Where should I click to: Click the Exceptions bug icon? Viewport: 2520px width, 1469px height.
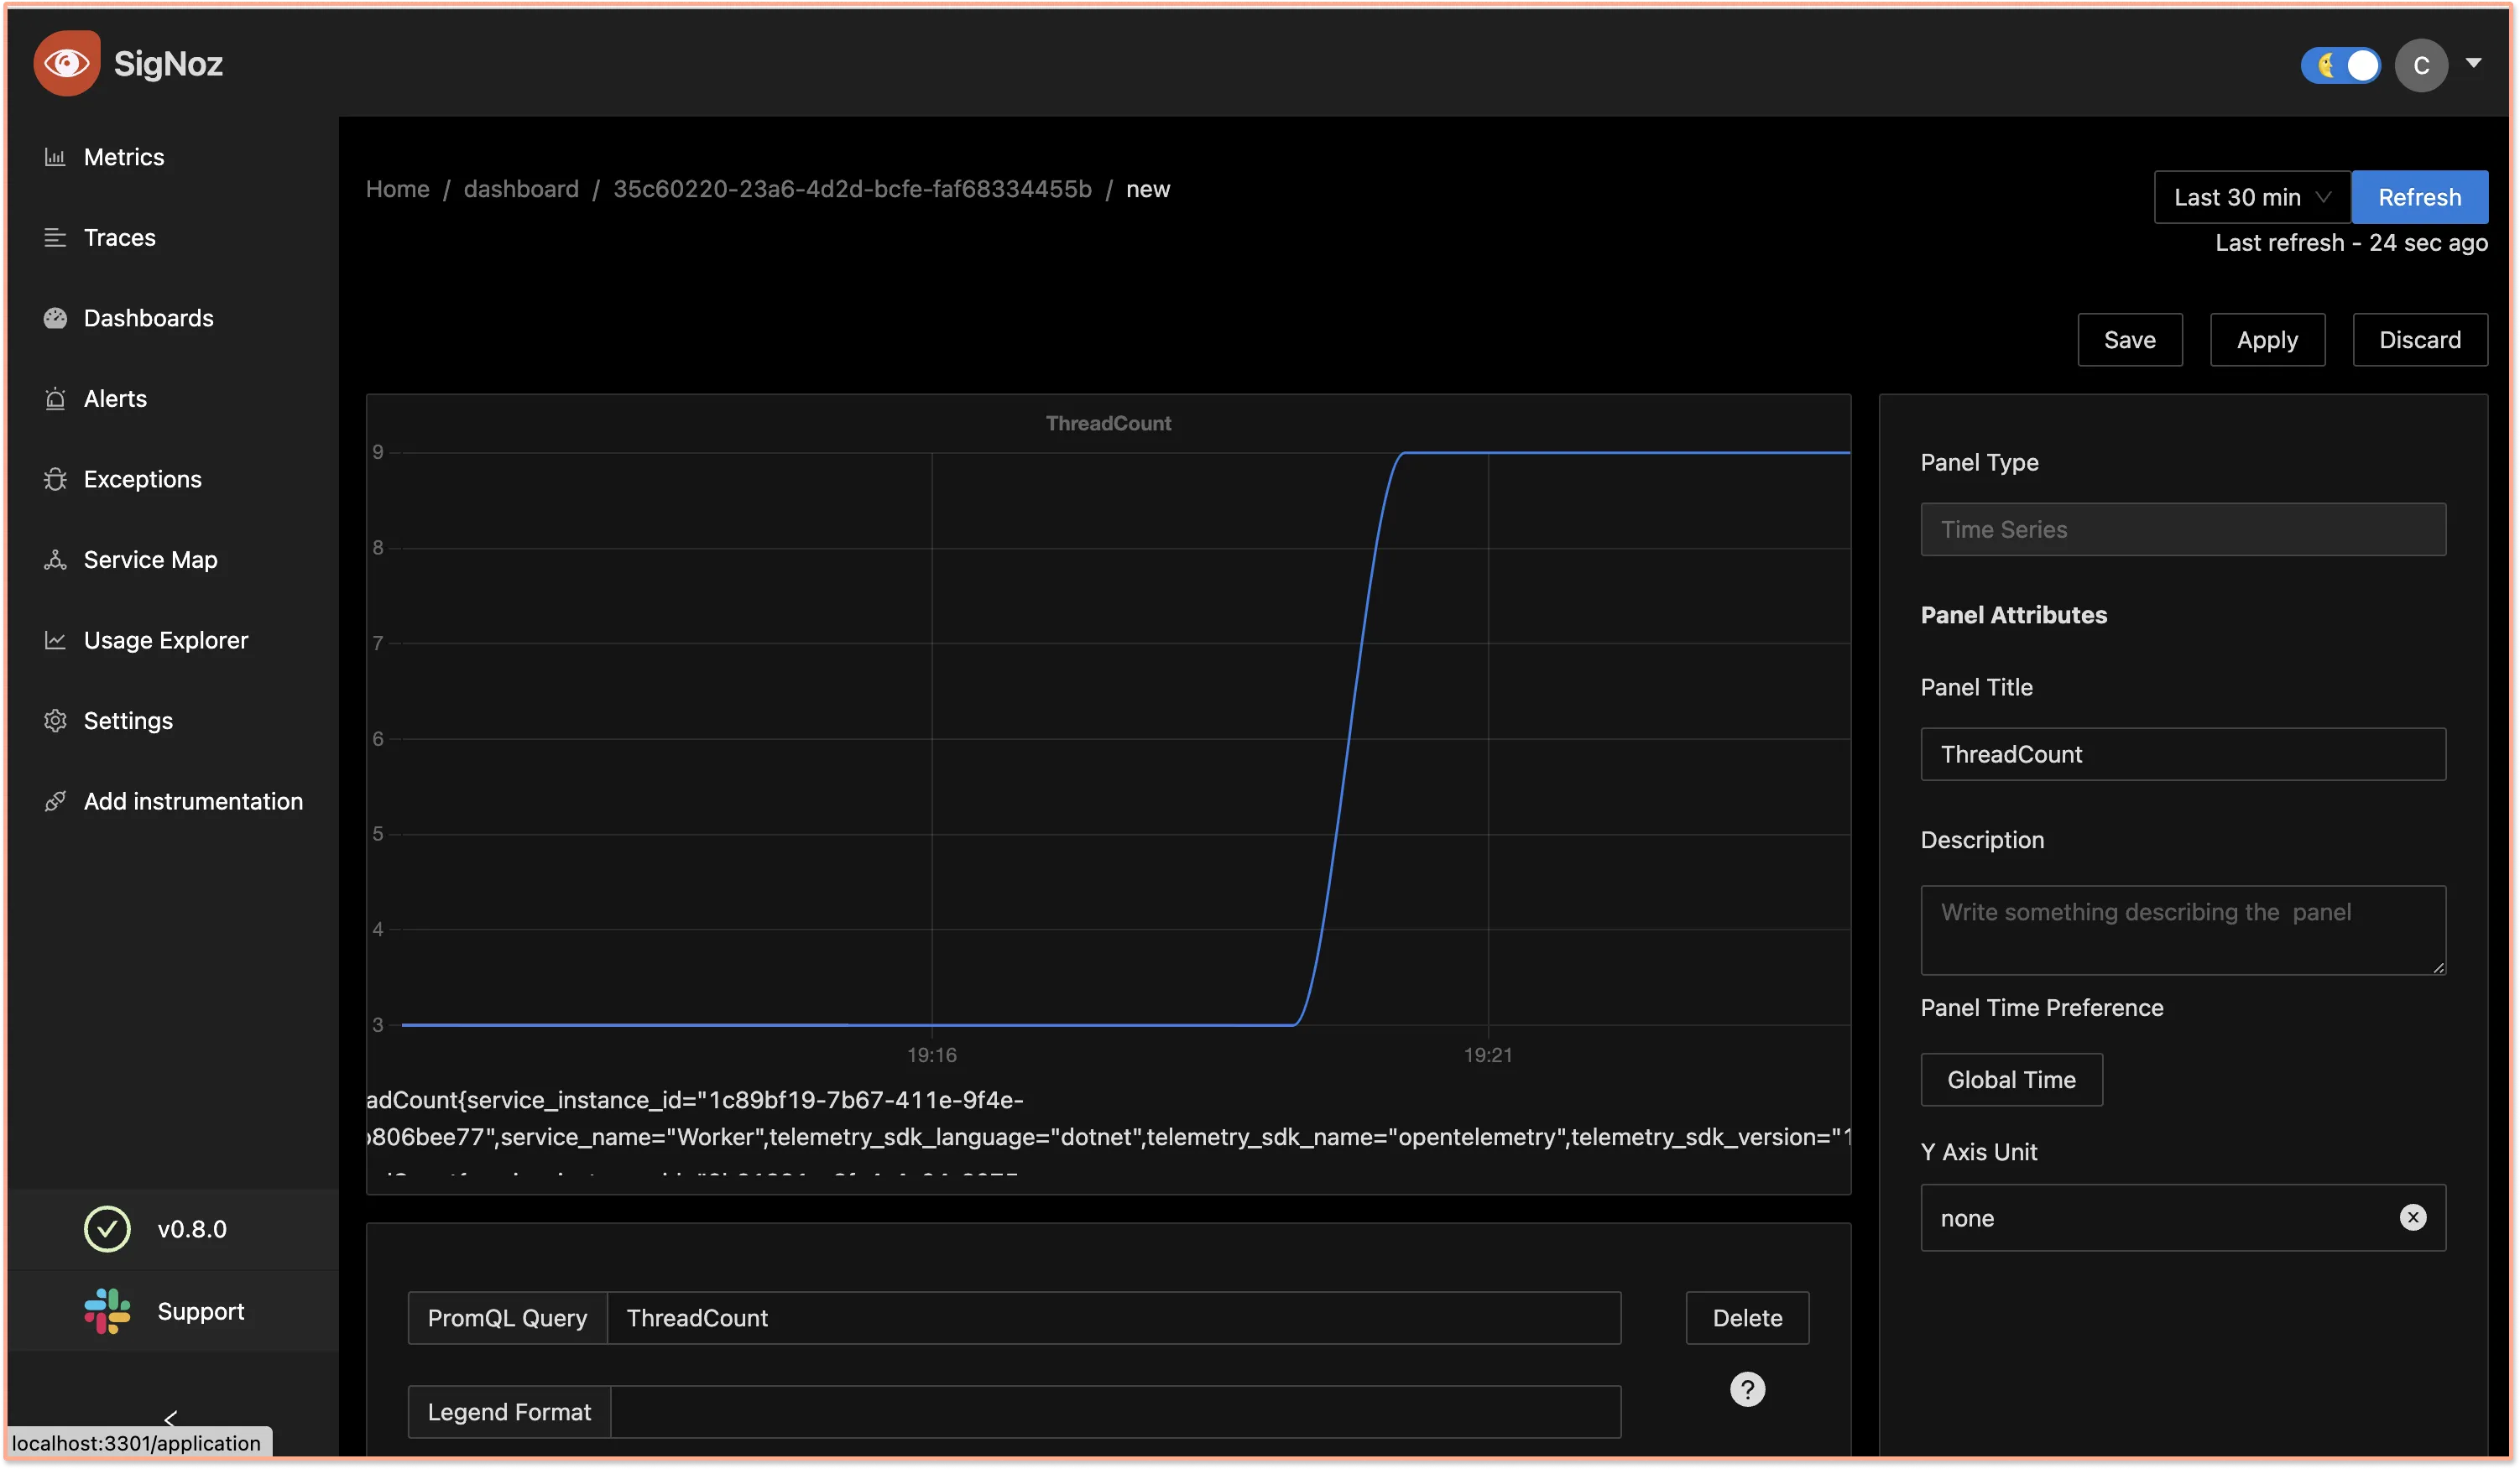(x=55, y=479)
